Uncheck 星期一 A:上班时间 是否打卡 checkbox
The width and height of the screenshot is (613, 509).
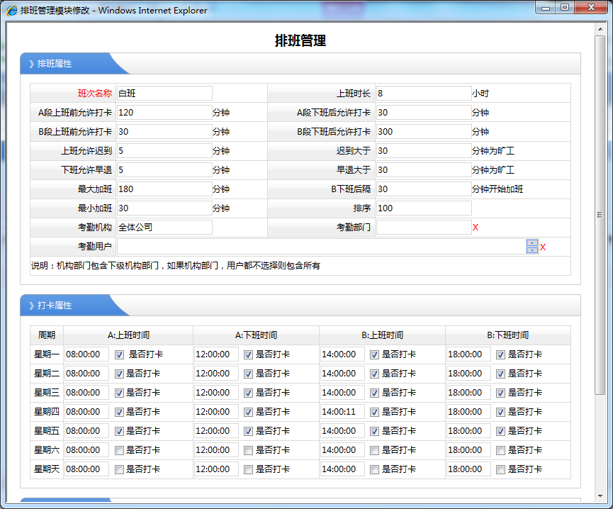click(x=119, y=354)
